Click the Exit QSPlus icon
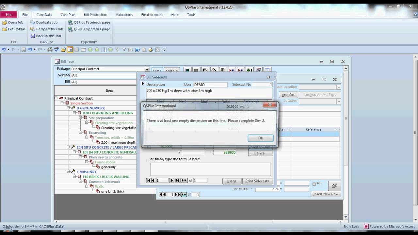Screen dimensions: 418x235 (5, 29)
